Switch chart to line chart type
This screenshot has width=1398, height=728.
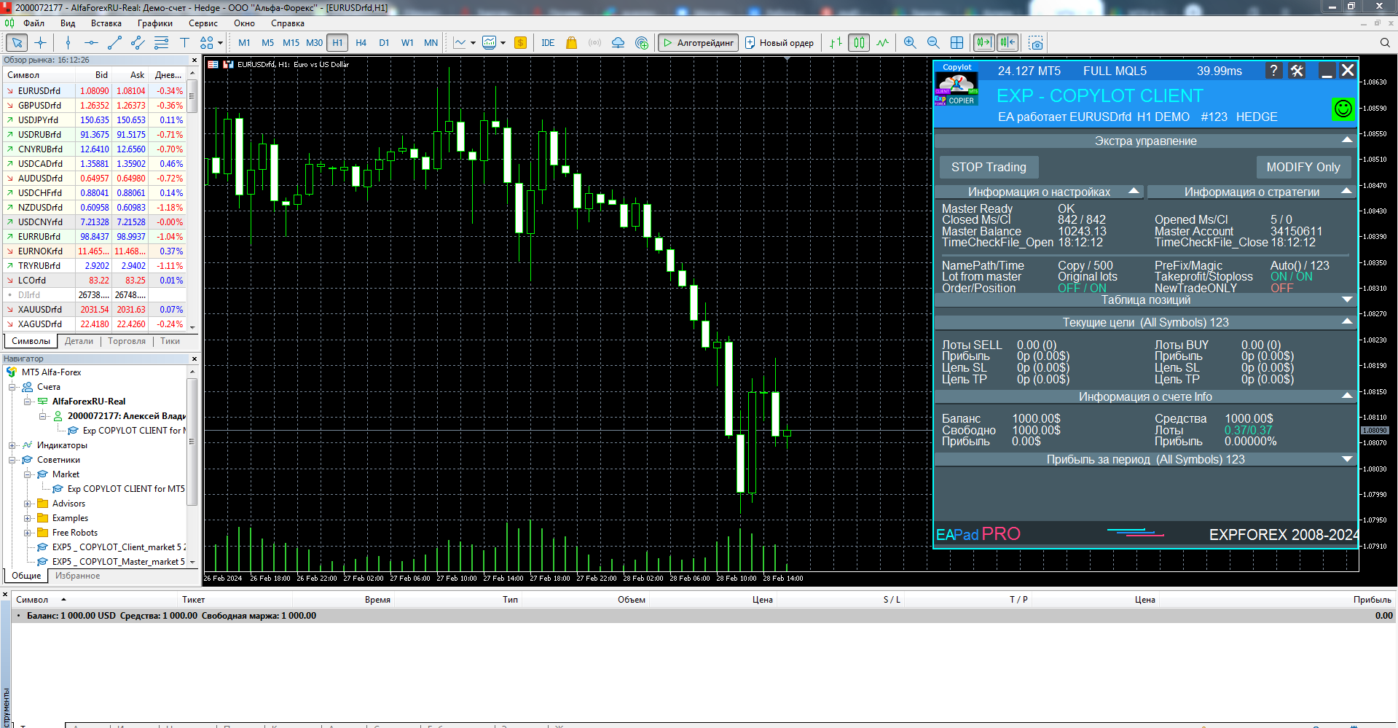[882, 43]
